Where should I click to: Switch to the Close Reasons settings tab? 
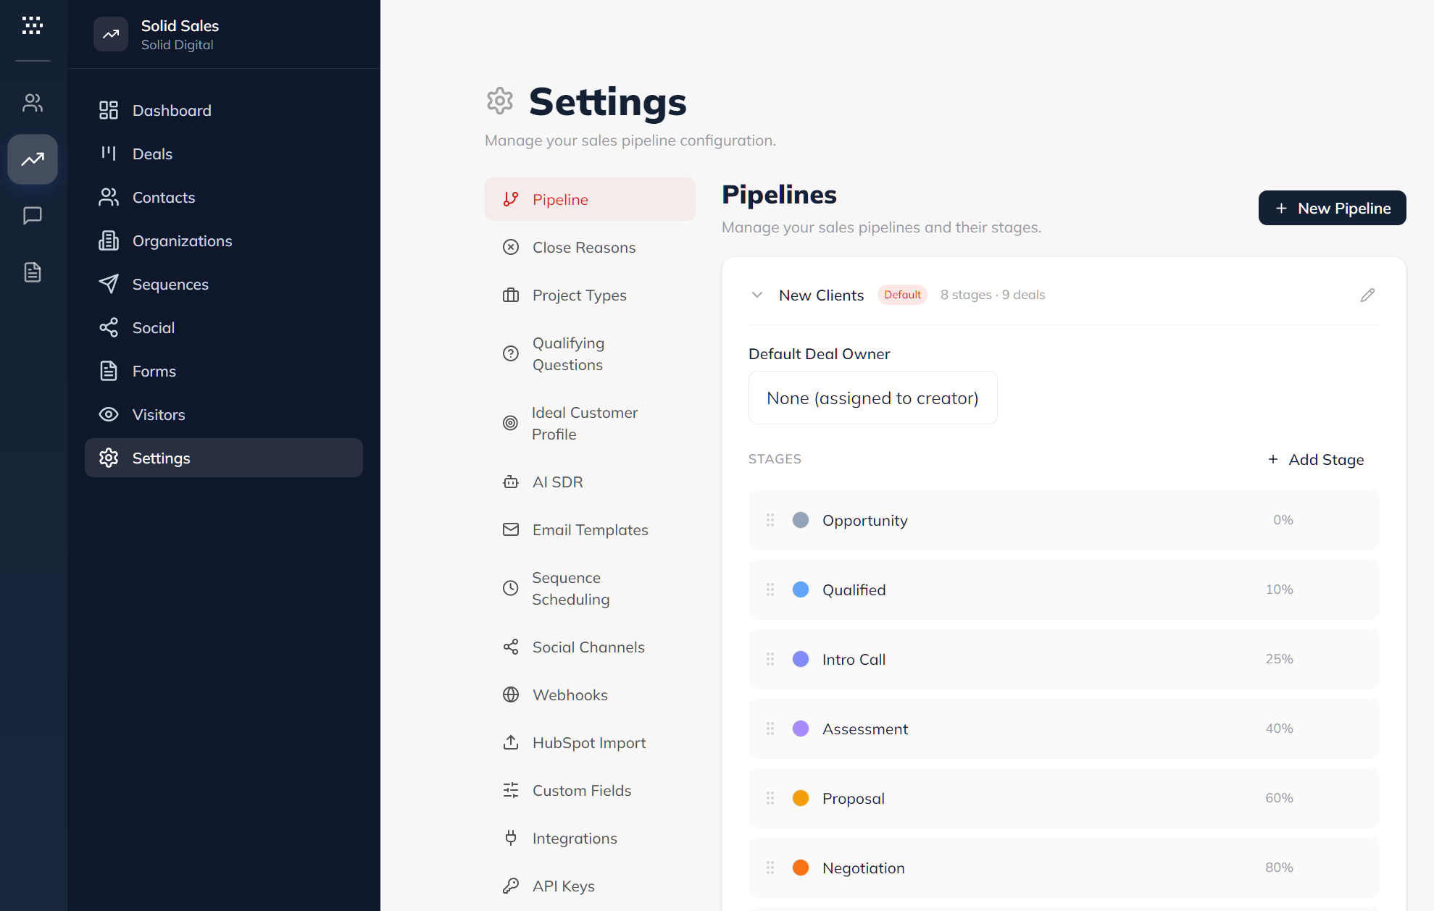583,247
